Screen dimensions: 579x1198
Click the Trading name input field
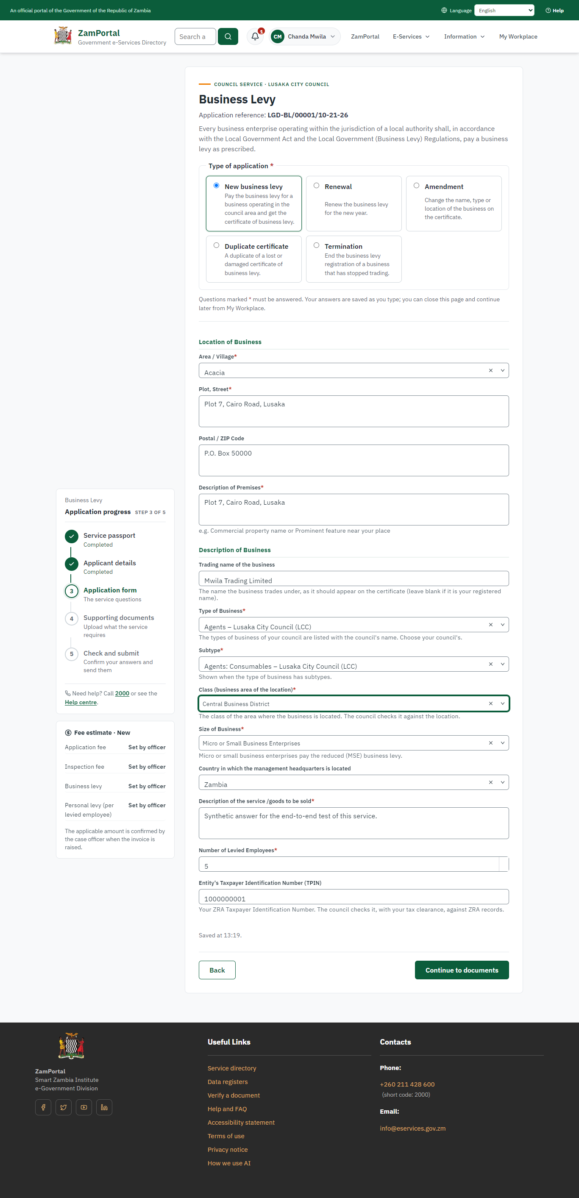coord(354,578)
